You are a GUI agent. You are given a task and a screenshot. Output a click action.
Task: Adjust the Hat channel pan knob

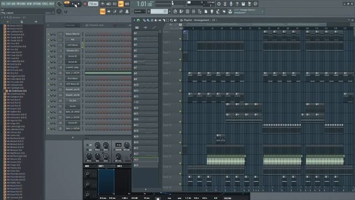(x=52, y=39)
